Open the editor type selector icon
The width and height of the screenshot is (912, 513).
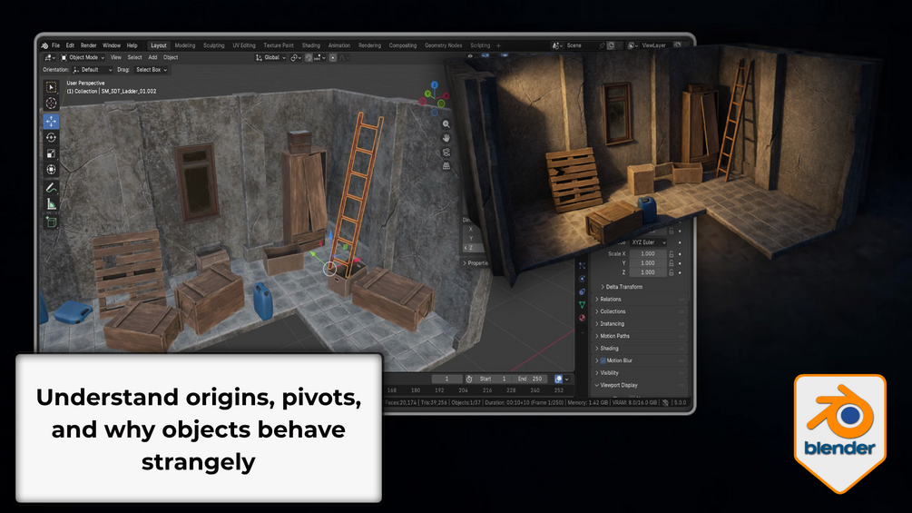point(50,57)
